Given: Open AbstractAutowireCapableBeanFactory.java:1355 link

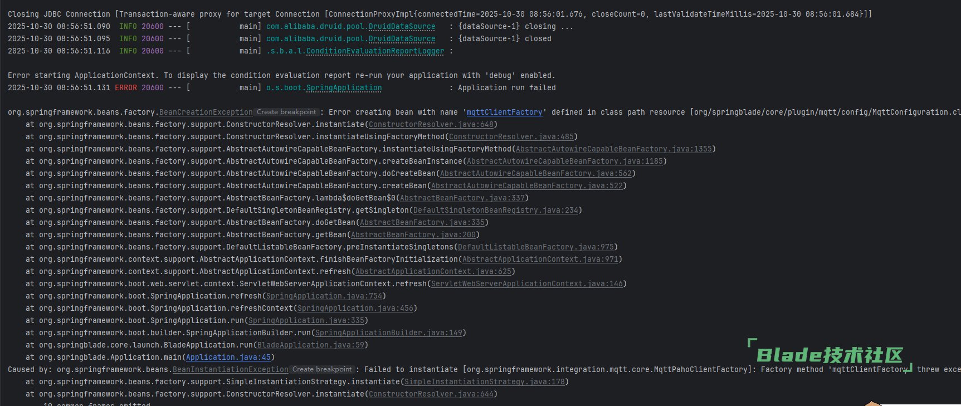Looking at the screenshot, I should [614, 149].
